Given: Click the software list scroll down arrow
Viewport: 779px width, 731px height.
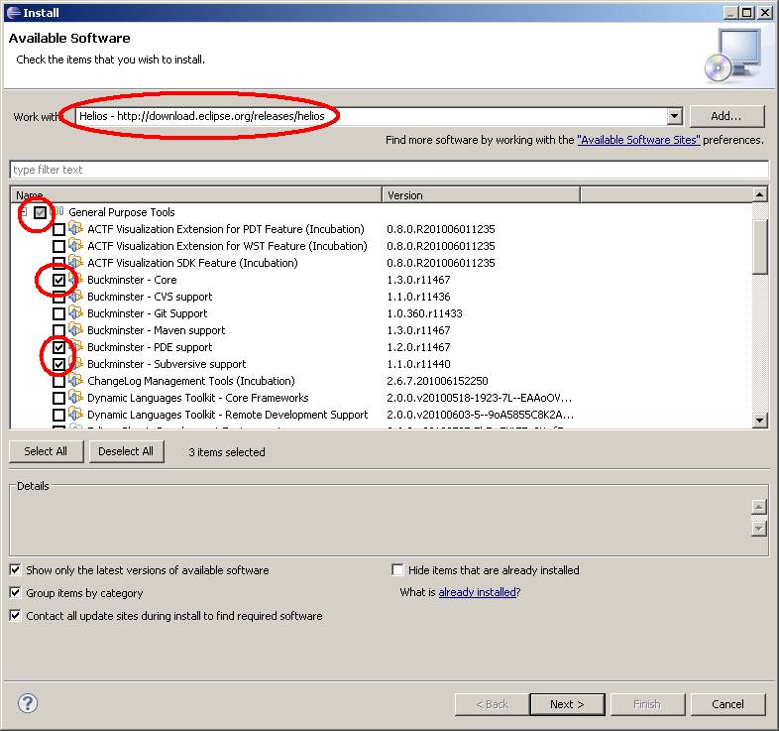Looking at the screenshot, I should click(759, 421).
